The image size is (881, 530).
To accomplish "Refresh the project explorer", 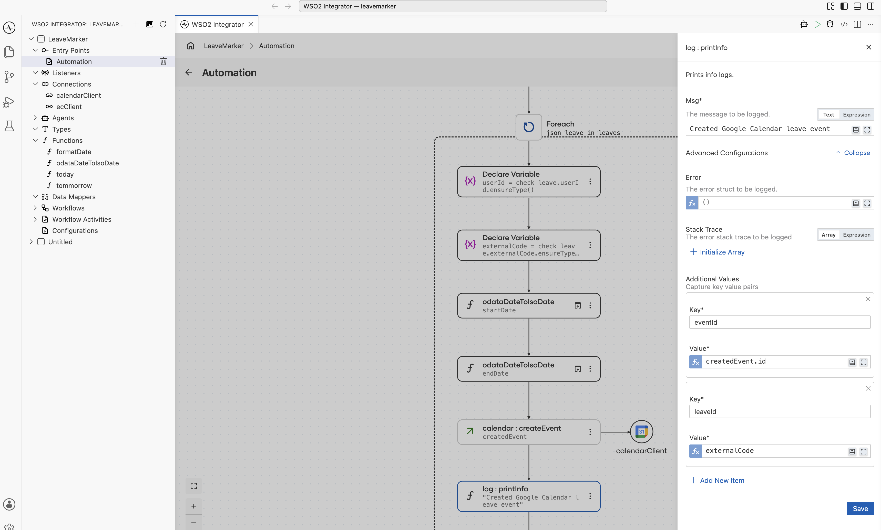I will pyautogui.click(x=163, y=24).
